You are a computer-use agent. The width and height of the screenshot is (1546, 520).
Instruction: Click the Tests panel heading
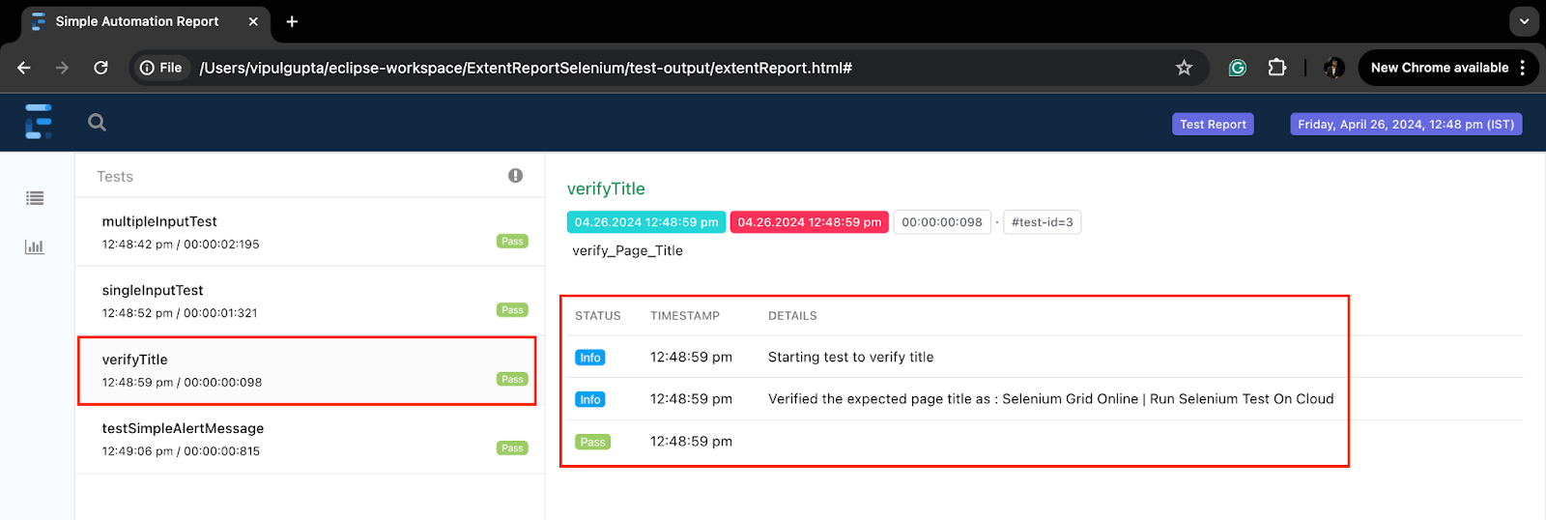115,177
